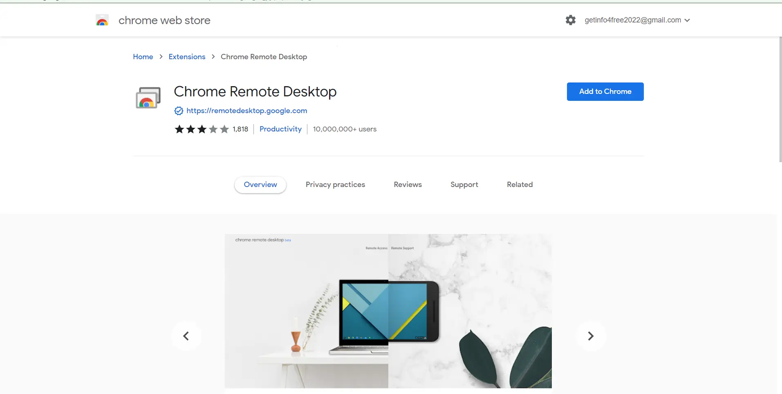Open the Productivity category link
The width and height of the screenshot is (782, 394).
[280, 129]
